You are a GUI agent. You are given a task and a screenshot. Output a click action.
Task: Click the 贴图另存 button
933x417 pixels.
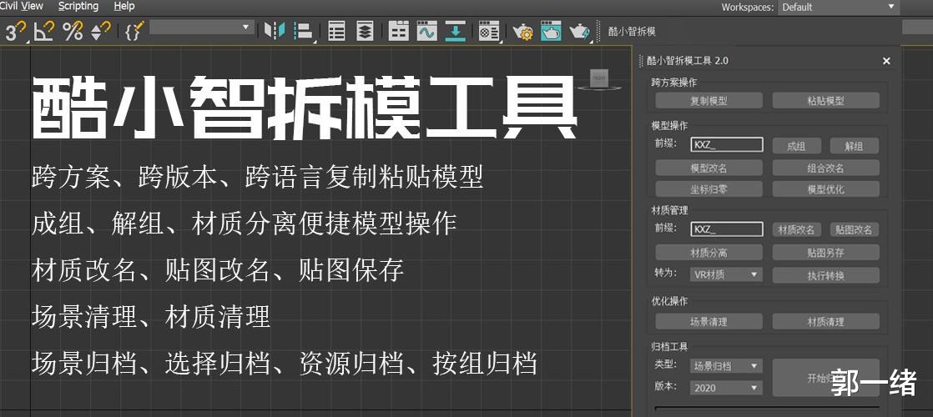click(x=826, y=252)
